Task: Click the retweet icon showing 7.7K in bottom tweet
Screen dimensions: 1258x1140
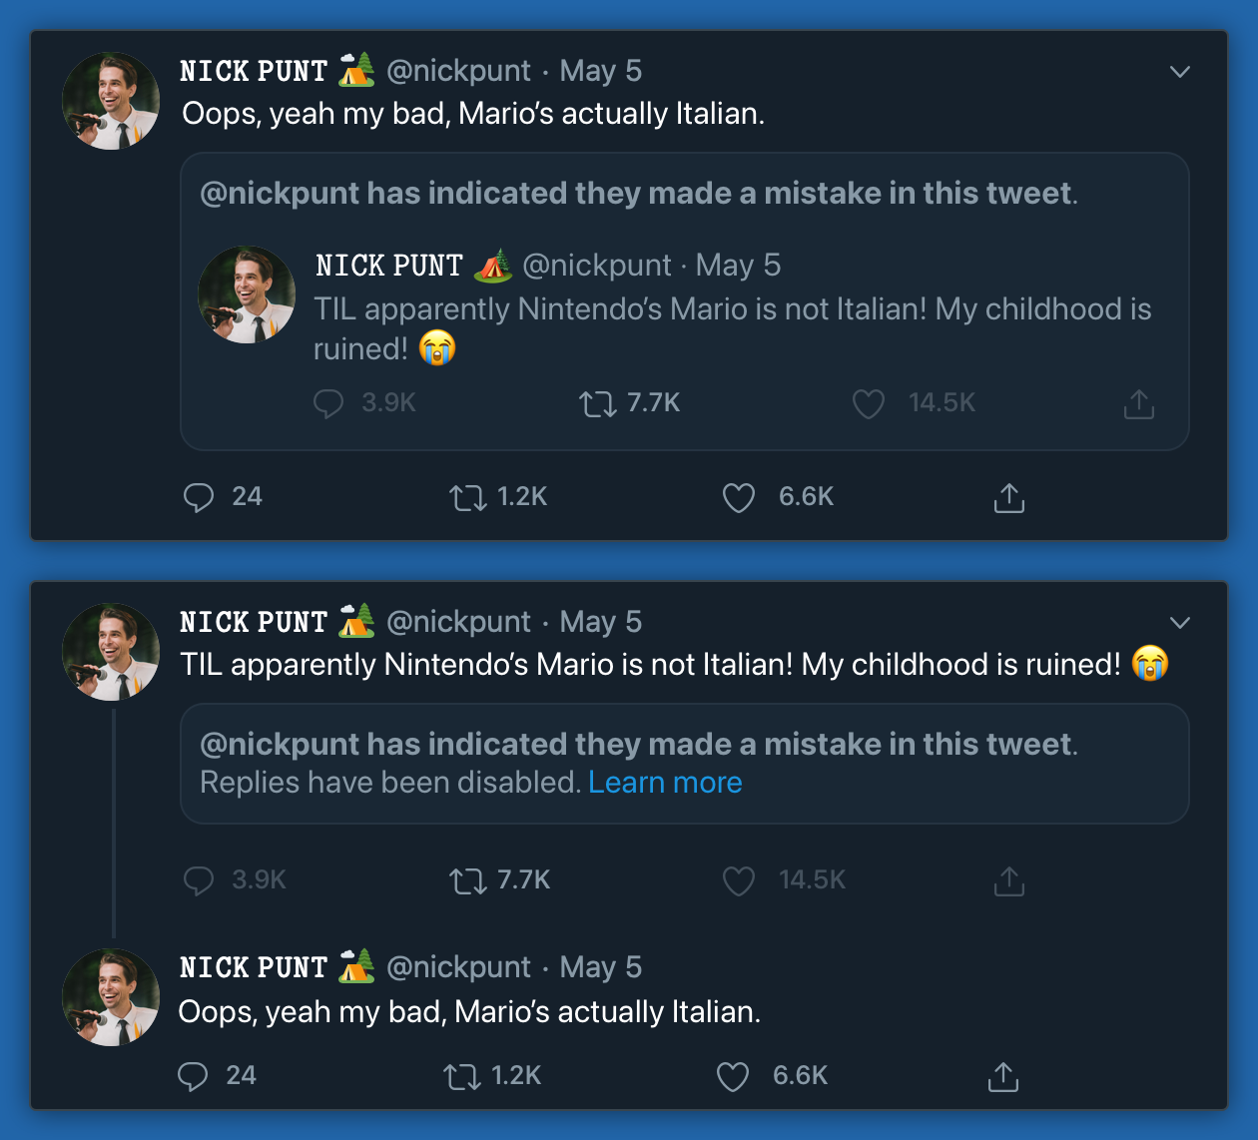Action: [465, 880]
